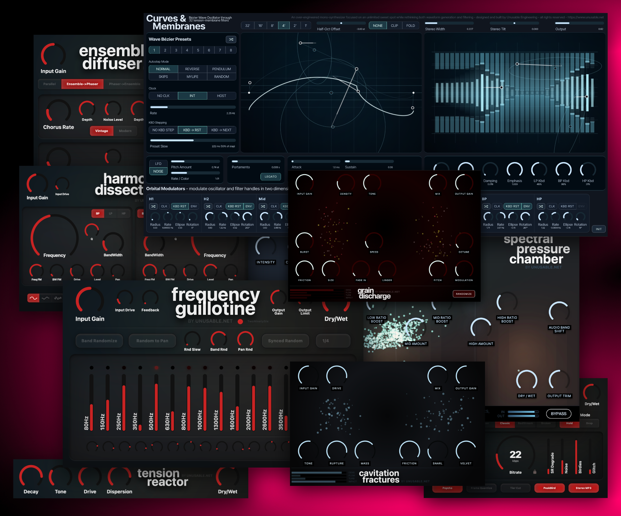This screenshot has height=516, width=621.
Task: Open the 1/4 sync rate selector
Action: point(333,341)
